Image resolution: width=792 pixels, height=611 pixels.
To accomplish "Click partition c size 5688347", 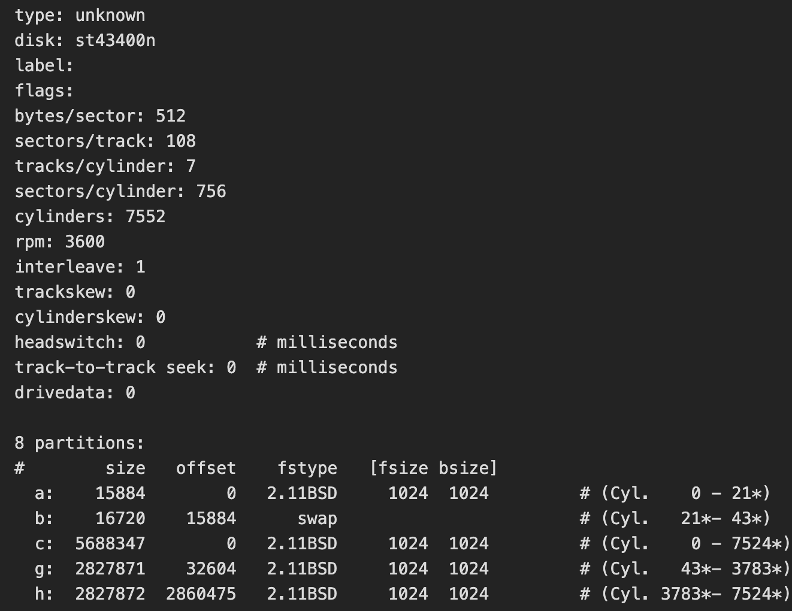I will (110, 544).
